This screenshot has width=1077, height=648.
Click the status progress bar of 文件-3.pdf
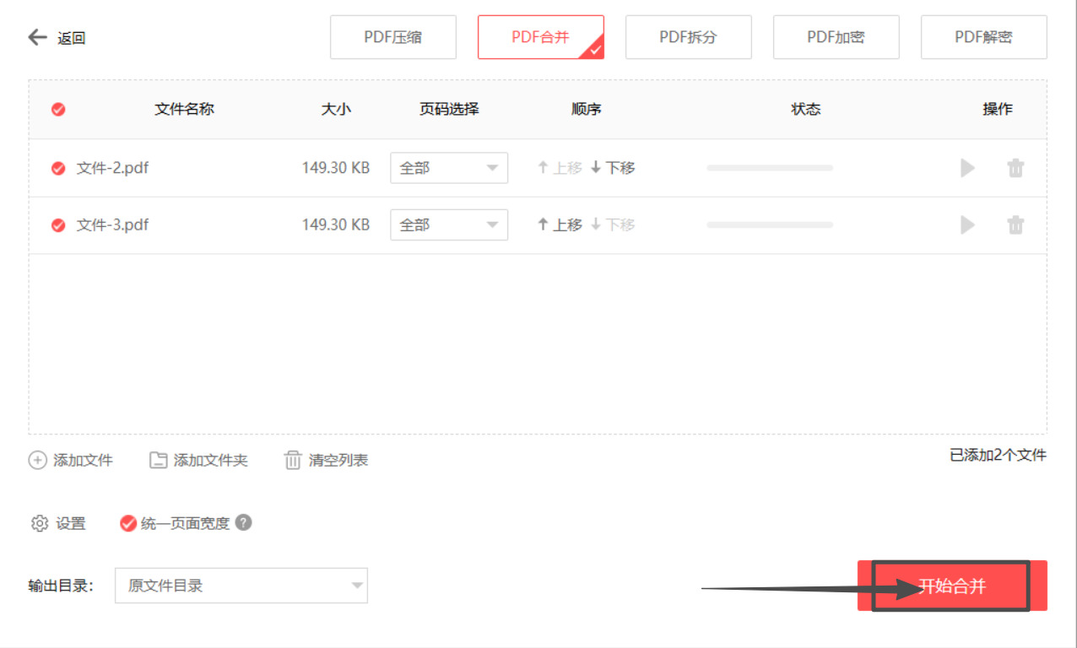tap(769, 224)
